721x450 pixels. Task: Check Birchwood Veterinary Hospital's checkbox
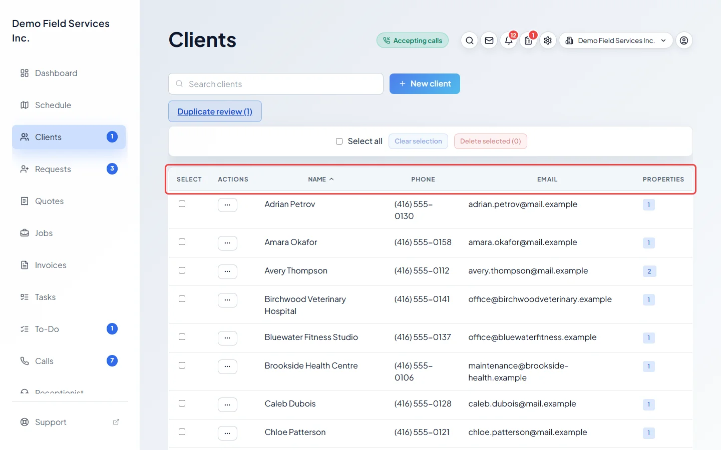click(182, 299)
